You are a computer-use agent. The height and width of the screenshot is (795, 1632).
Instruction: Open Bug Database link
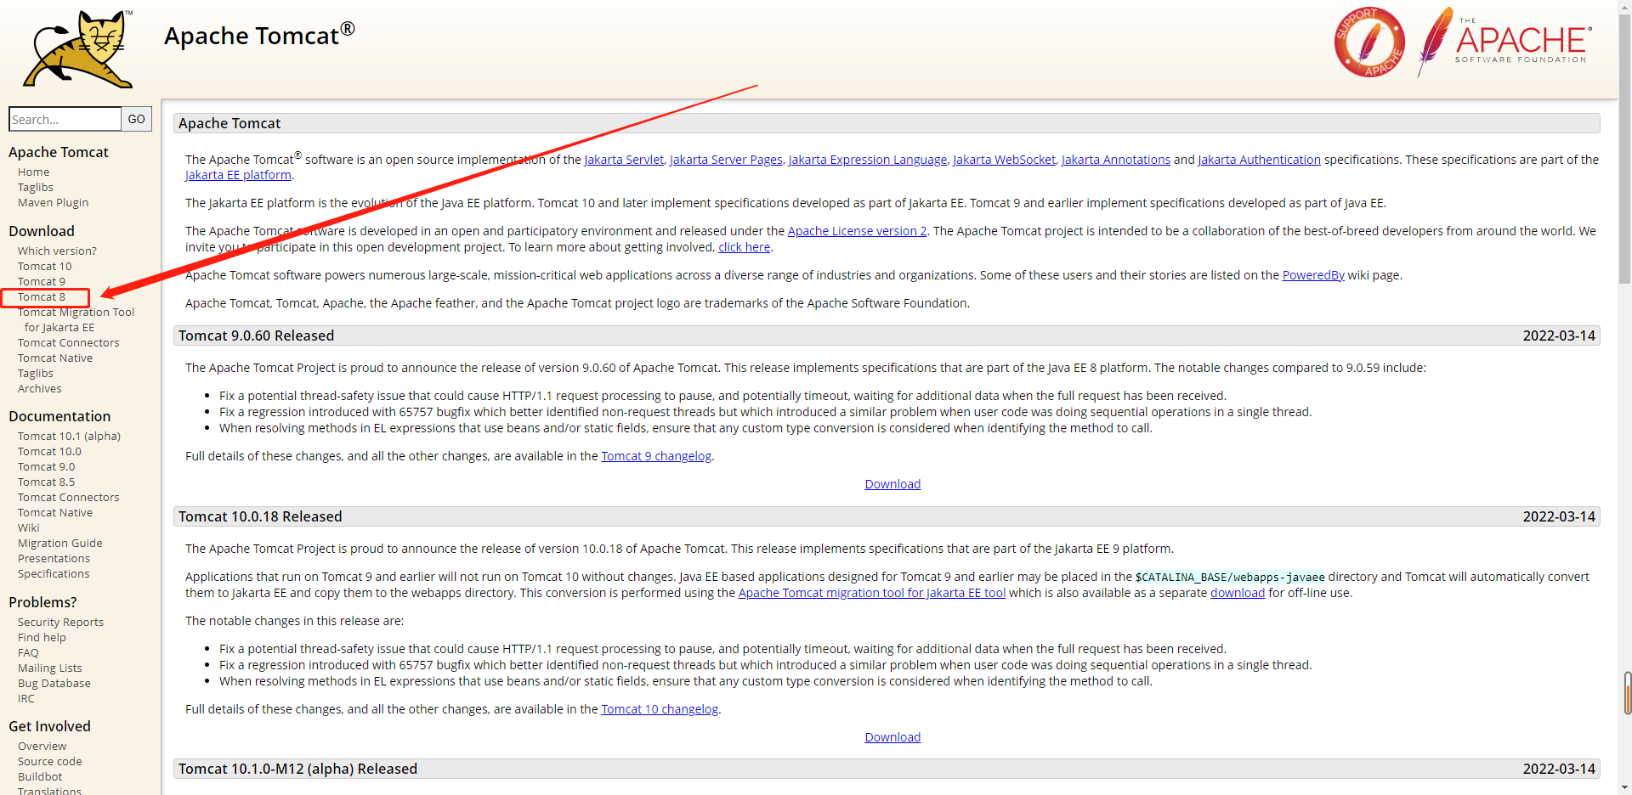click(x=54, y=683)
